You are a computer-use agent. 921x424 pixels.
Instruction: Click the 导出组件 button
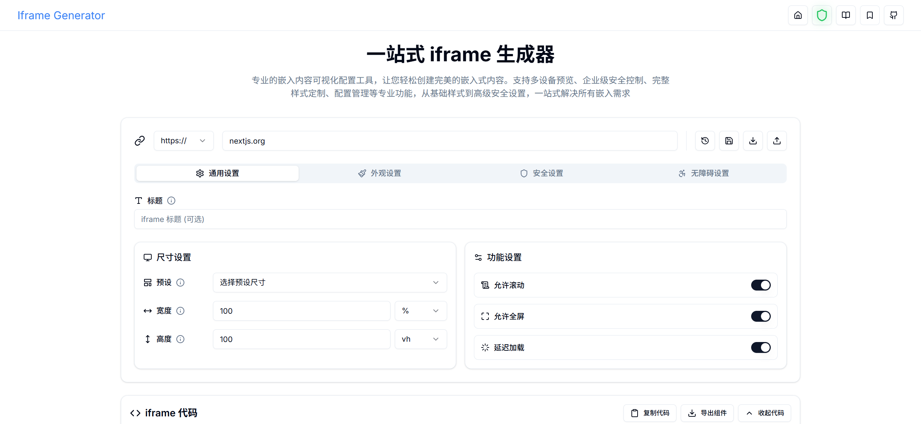[x=707, y=413]
